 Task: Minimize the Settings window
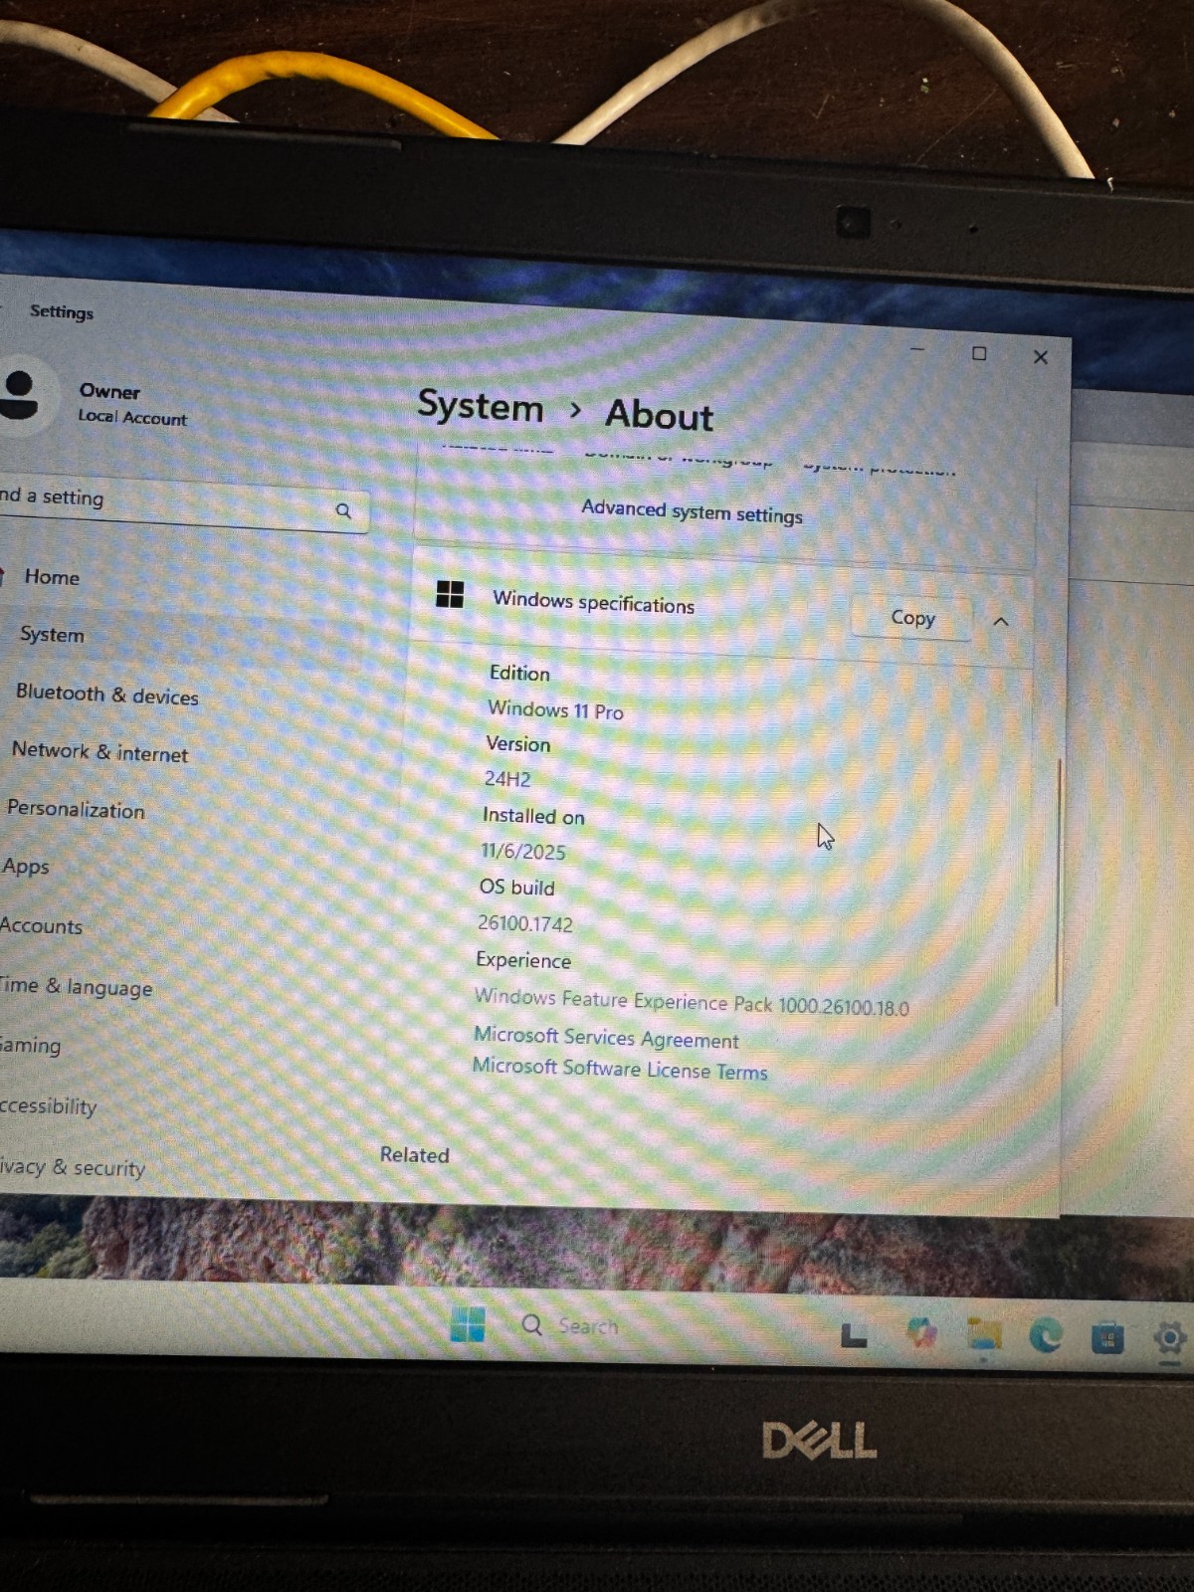[917, 349]
